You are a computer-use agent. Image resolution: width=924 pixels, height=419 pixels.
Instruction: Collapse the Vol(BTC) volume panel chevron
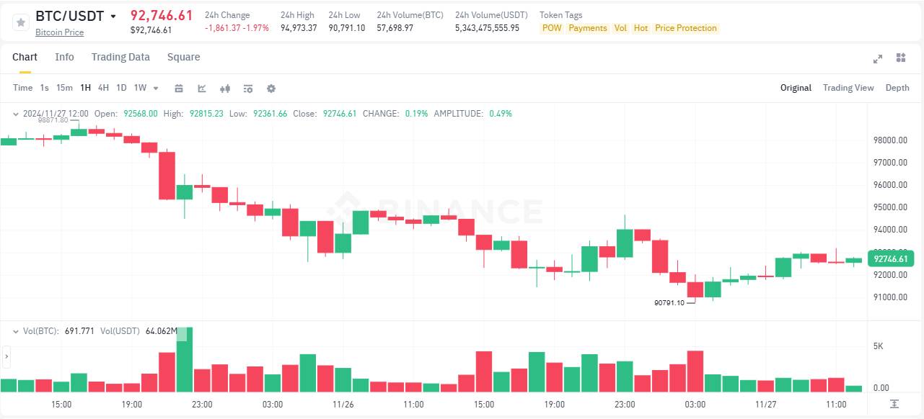click(x=16, y=330)
